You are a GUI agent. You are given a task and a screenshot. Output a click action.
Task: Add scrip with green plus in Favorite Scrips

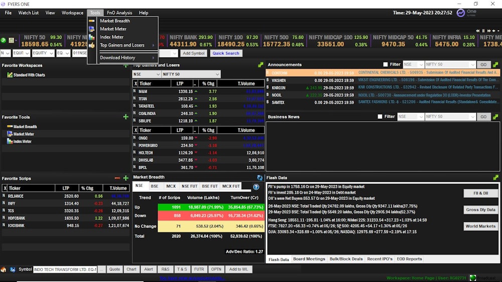point(125,178)
